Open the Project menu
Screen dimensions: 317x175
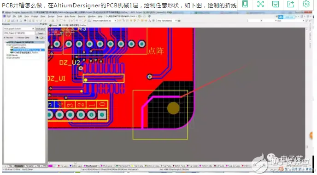[x=35, y=16]
